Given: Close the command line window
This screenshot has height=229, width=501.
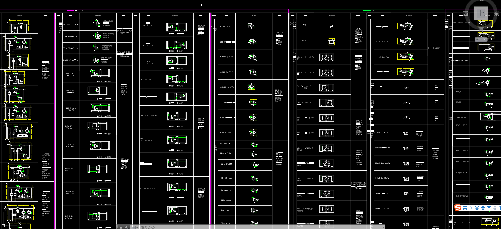Looking at the screenshot, I should (121, 227).
